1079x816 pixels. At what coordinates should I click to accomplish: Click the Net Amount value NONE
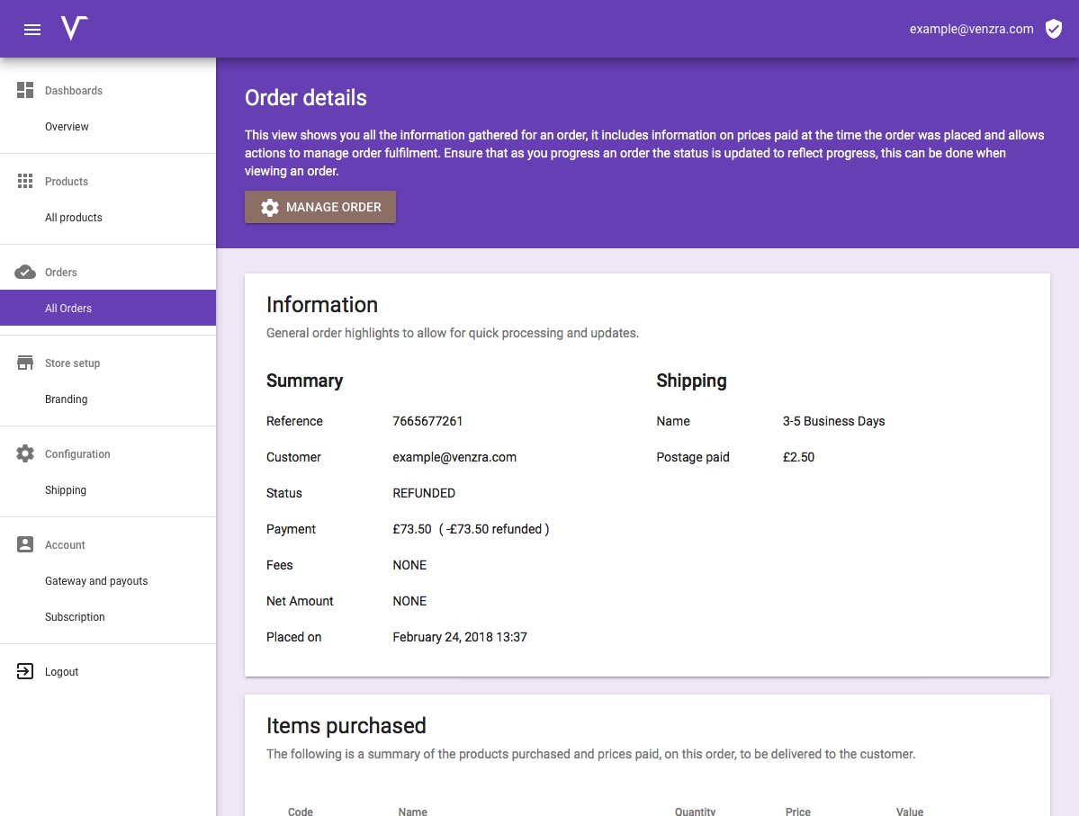point(409,601)
